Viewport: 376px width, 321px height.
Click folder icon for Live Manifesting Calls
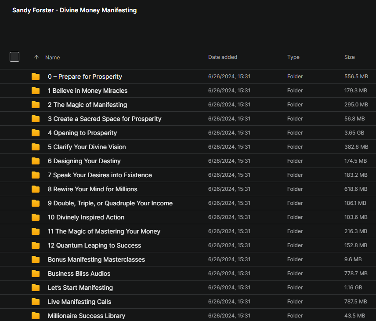(x=36, y=302)
